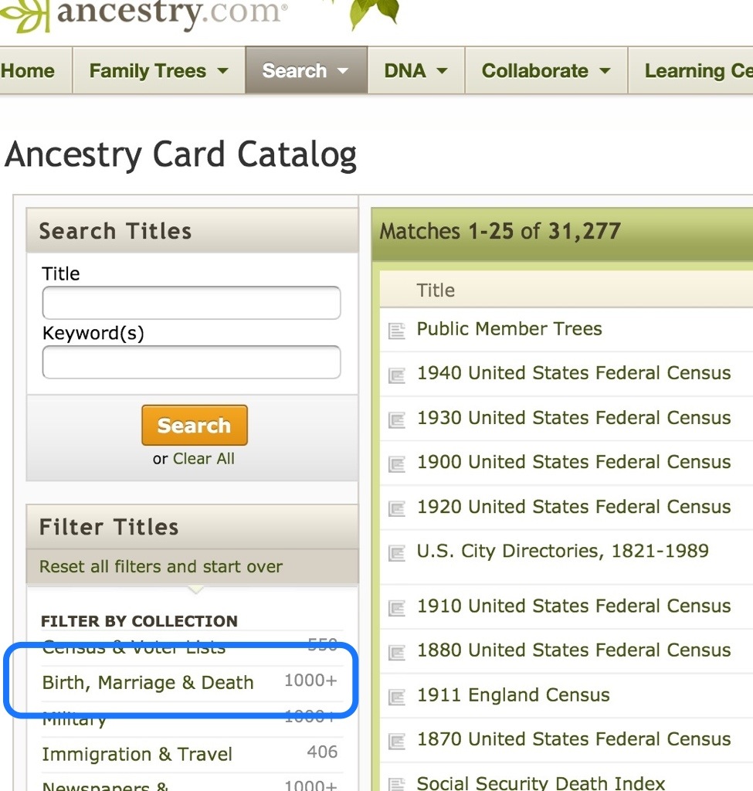Click the 1911 England Census record icon

(396, 697)
